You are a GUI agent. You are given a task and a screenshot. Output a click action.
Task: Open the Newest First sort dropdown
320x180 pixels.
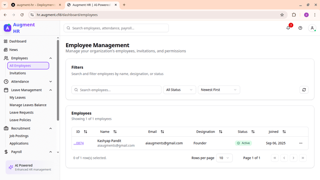(219, 90)
